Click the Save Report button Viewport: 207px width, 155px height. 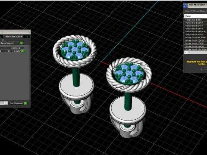click(7, 43)
